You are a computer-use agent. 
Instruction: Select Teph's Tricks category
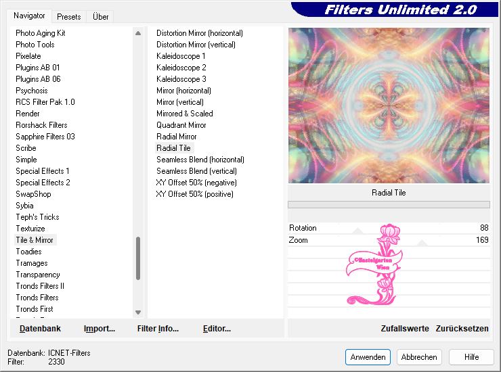coord(37,217)
